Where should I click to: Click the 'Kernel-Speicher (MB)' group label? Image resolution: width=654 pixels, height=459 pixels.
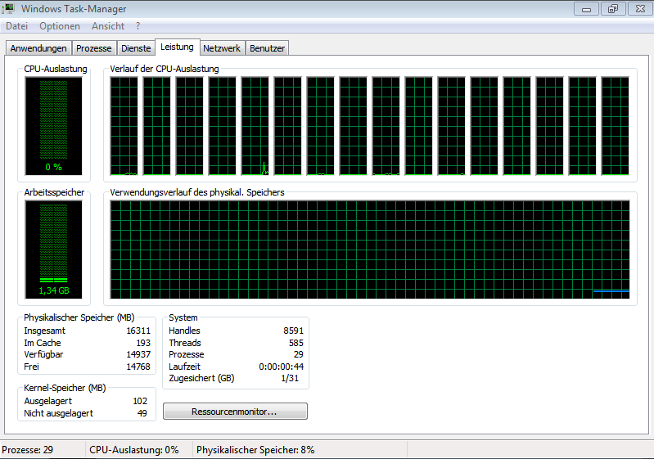65,388
